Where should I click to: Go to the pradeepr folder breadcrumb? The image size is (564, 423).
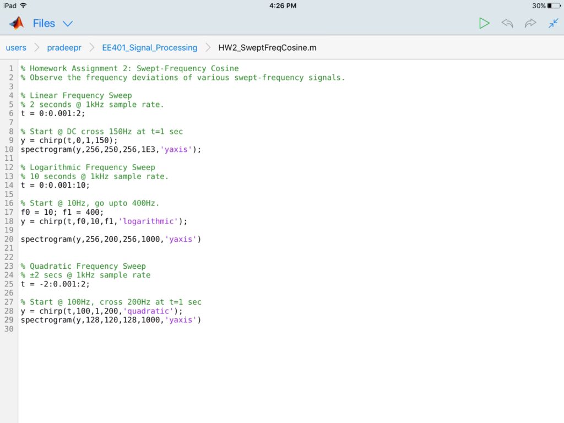(64, 48)
